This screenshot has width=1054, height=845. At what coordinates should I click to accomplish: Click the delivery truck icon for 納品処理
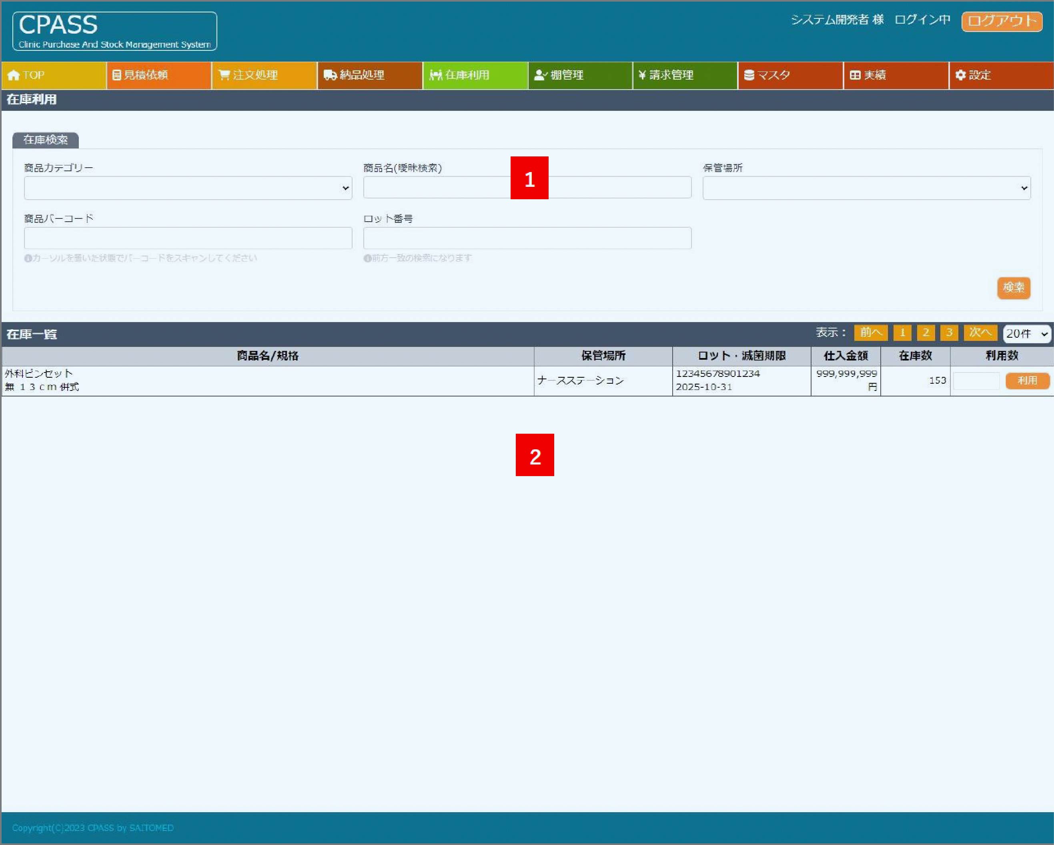point(330,75)
